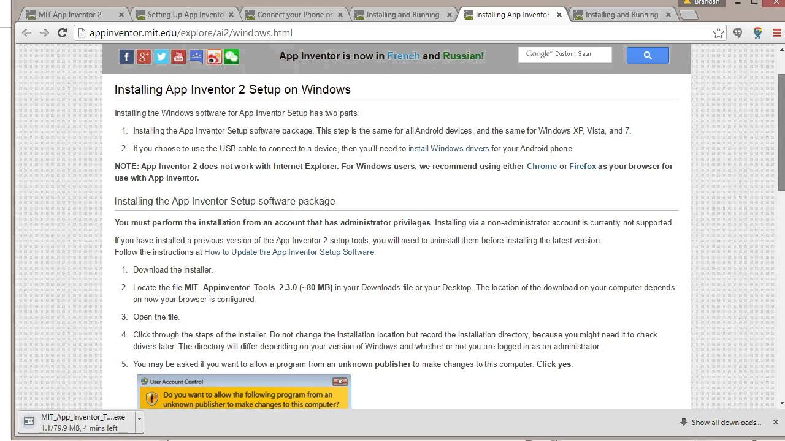Open the YouTube social icon
Viewport: 785px width, 441px height.
178,57
